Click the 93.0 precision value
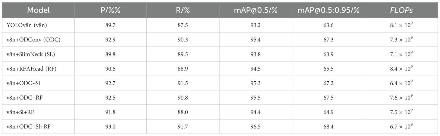 (x=110, y=127)
